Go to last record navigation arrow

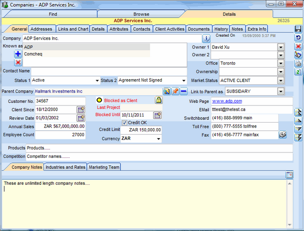tap(298, 137)
